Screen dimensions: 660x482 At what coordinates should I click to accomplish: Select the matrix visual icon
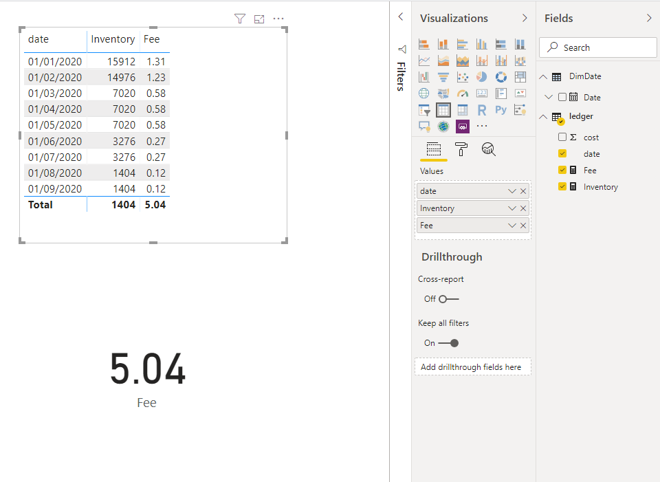point(463,110)
